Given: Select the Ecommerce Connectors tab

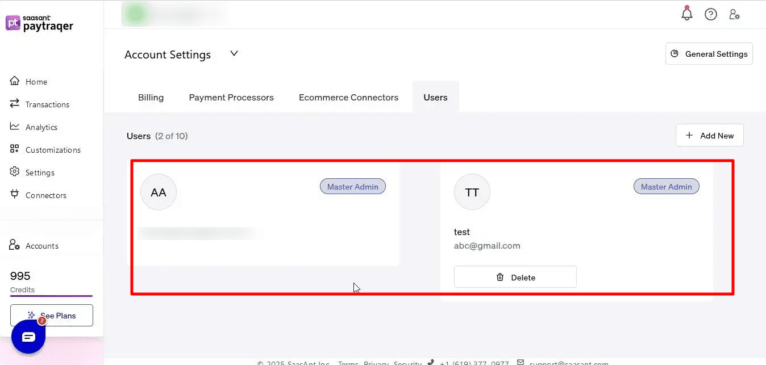Looking at the screenshot, I should click(348, 97).
